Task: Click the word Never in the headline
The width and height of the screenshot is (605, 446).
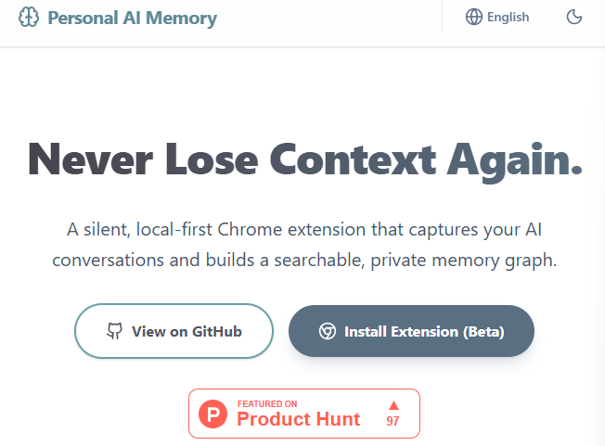Action: click(x=91, y=159)
